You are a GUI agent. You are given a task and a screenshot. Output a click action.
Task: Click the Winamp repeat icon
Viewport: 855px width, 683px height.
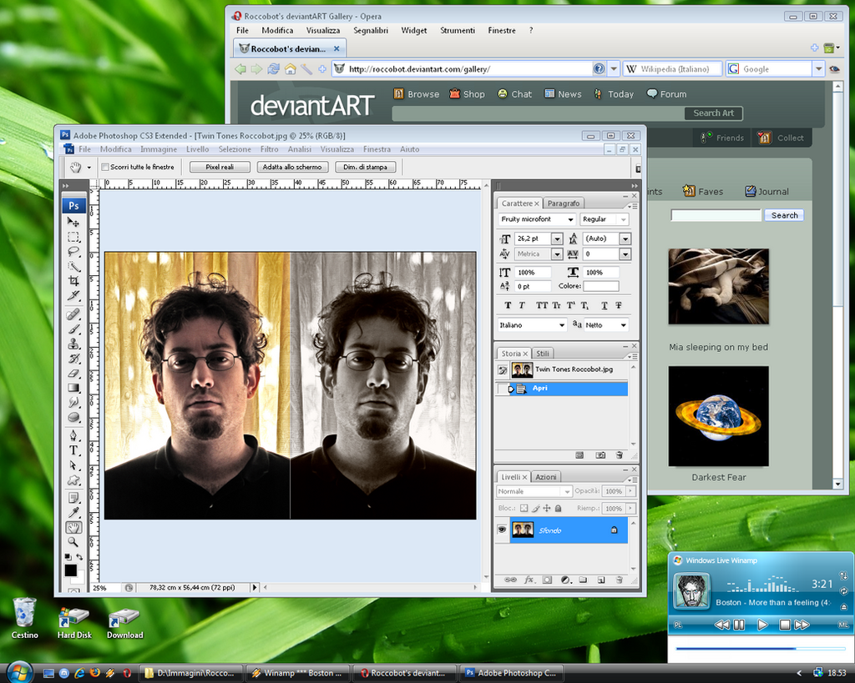(843, 591)
